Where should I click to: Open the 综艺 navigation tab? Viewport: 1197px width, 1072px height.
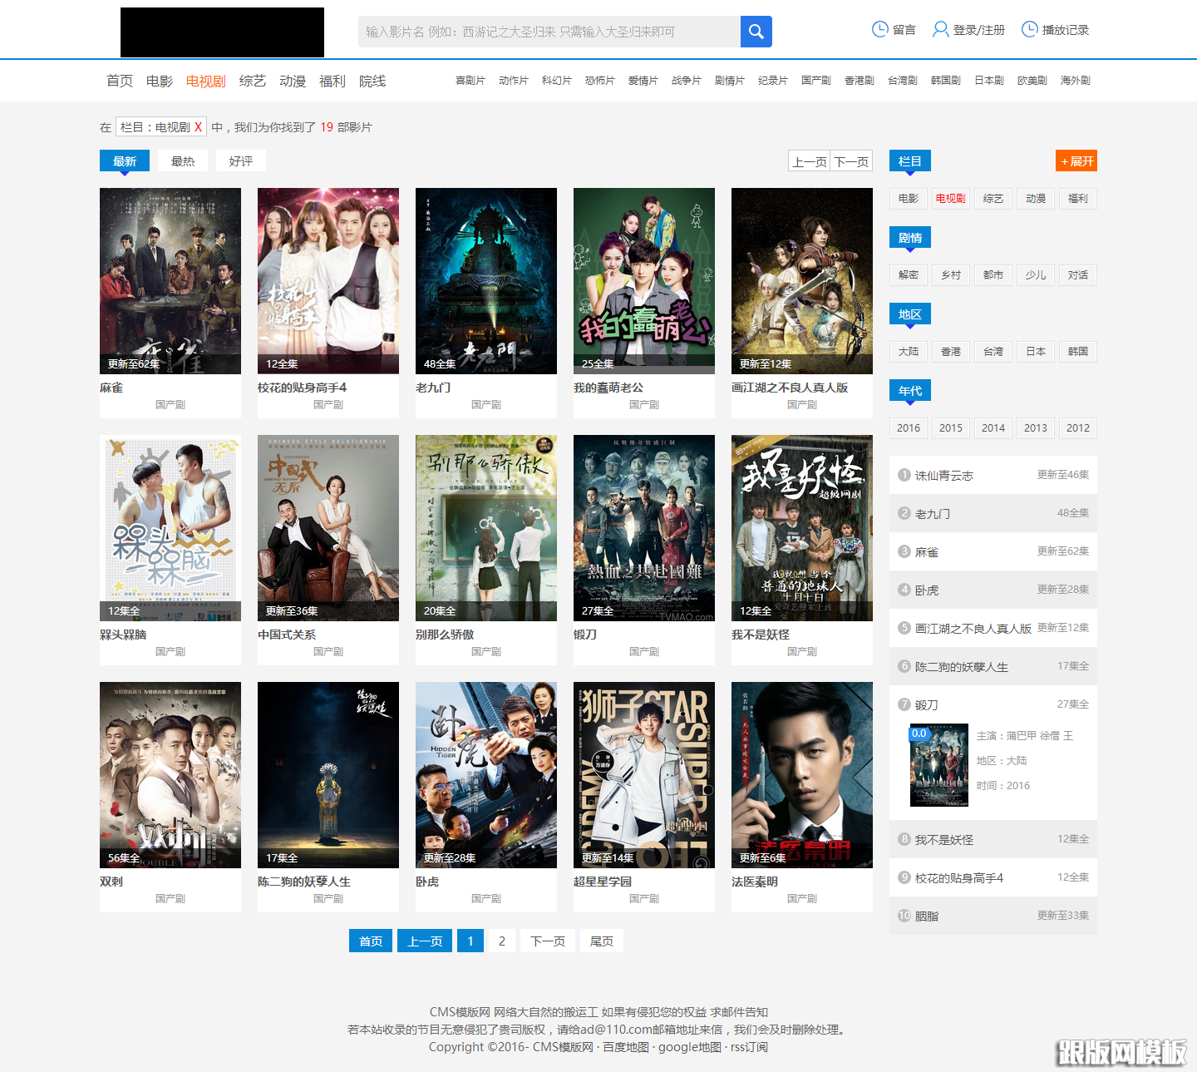pos(252,81)
